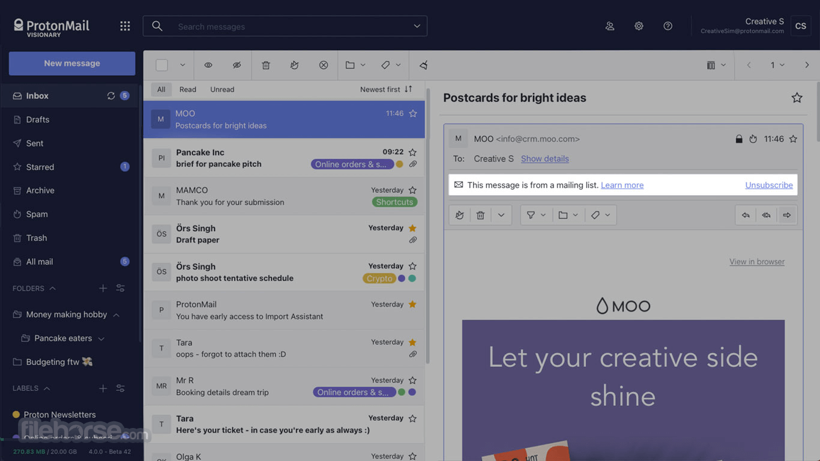This screenshot has height=461, width=820.
Task: Add a new folder with plus icon
Action: [103, 288]
